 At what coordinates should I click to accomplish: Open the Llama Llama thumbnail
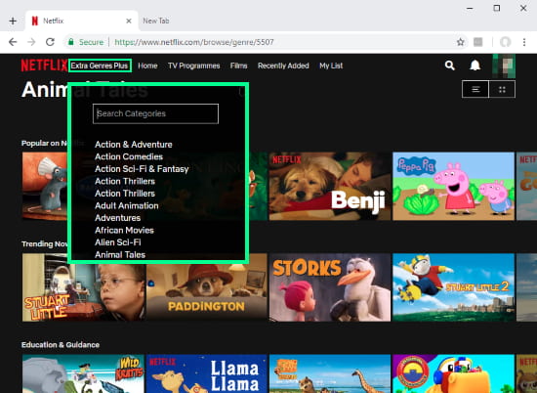pos(207,373)
